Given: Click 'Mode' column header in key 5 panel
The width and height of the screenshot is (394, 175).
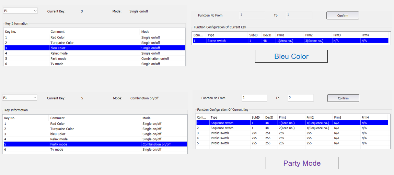Looking at the screenshot, I should tap(164, 118).
